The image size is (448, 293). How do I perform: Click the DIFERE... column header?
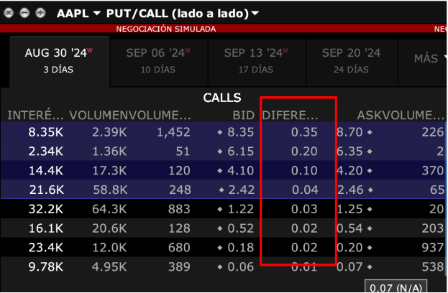[289, 115]
